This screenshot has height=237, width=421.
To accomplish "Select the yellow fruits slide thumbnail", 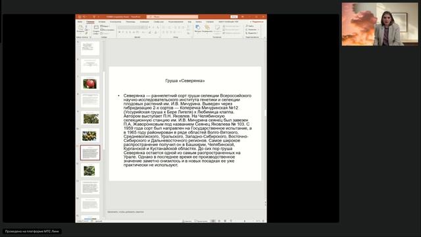I will click(x=90, y=136).
